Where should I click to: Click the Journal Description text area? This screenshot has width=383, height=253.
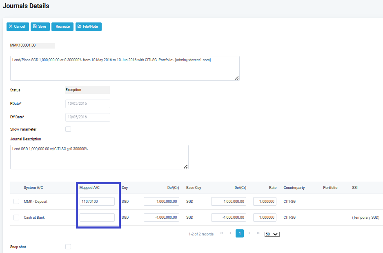[x=99, y=157]
